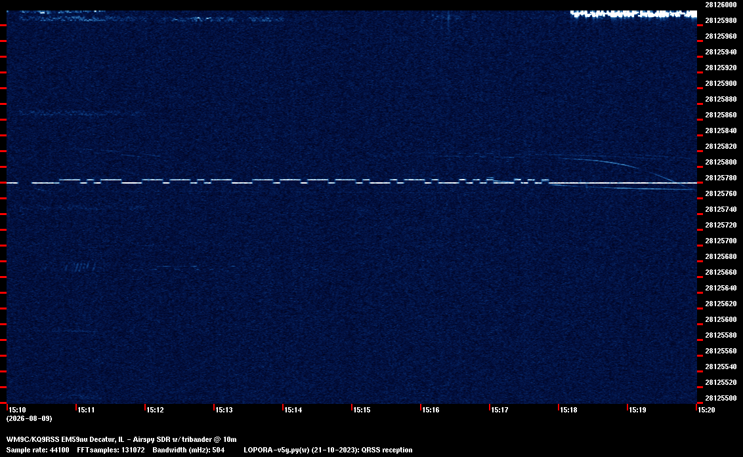Click the 28125520 frequency label
The image size is (743, 457).
click(x=721, y=383)
